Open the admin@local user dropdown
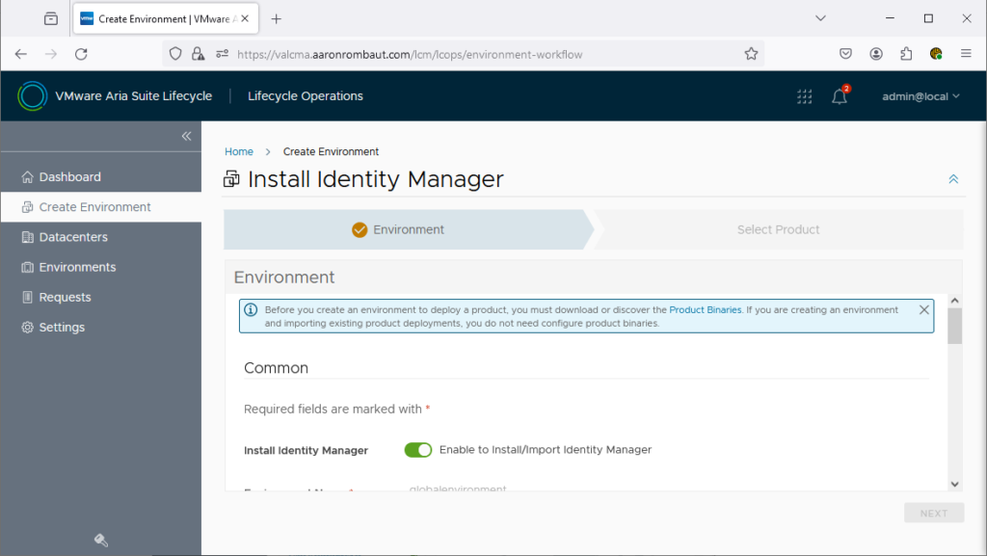This screenshot has width=987, height=556. tap(920, 96)
